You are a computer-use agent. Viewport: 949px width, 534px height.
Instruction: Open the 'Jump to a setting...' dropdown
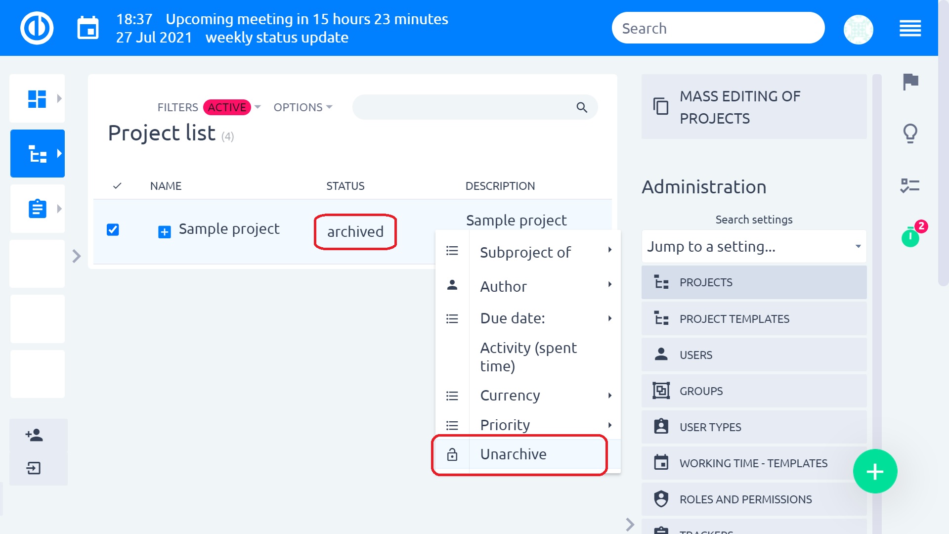(x=753, y=246)
